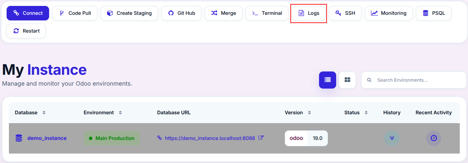The width and height of the screenshot is (468, 163).
Task: Open Monitoring dashboard
Action: [x=389, y=13]
